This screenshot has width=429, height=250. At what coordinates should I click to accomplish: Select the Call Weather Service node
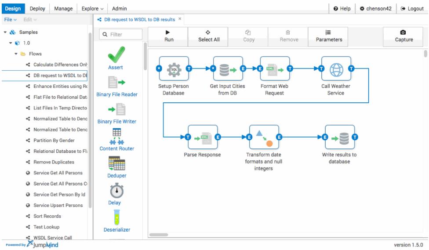click(x=336, y=69)
